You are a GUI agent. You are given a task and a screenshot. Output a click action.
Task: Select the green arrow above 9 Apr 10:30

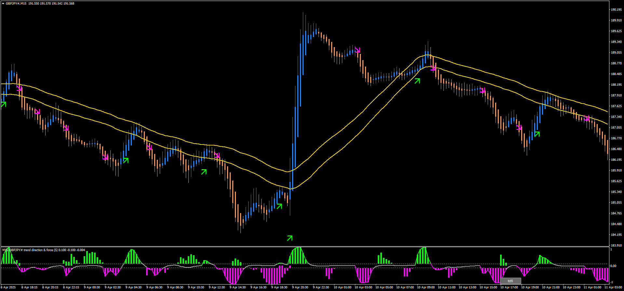[204, 172]
